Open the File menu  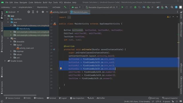coord(7,2)
